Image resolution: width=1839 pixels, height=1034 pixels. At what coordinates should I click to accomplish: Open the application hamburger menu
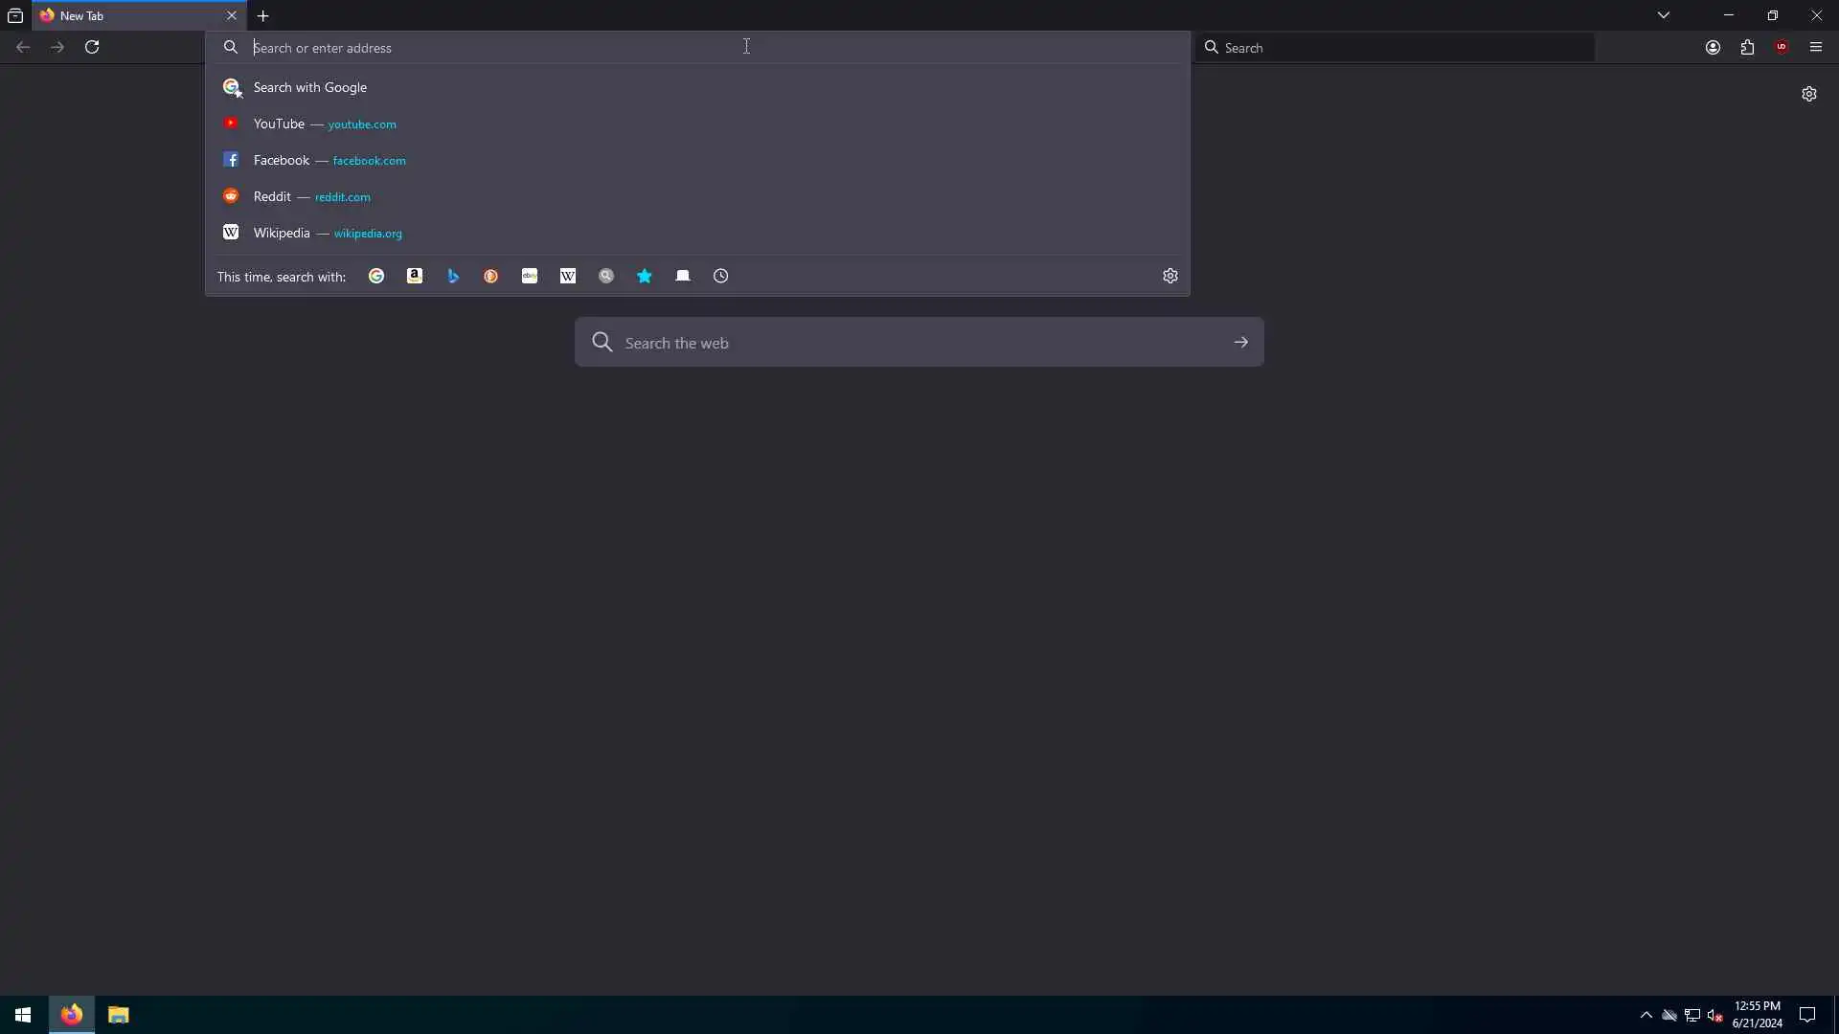point(1816,47)
